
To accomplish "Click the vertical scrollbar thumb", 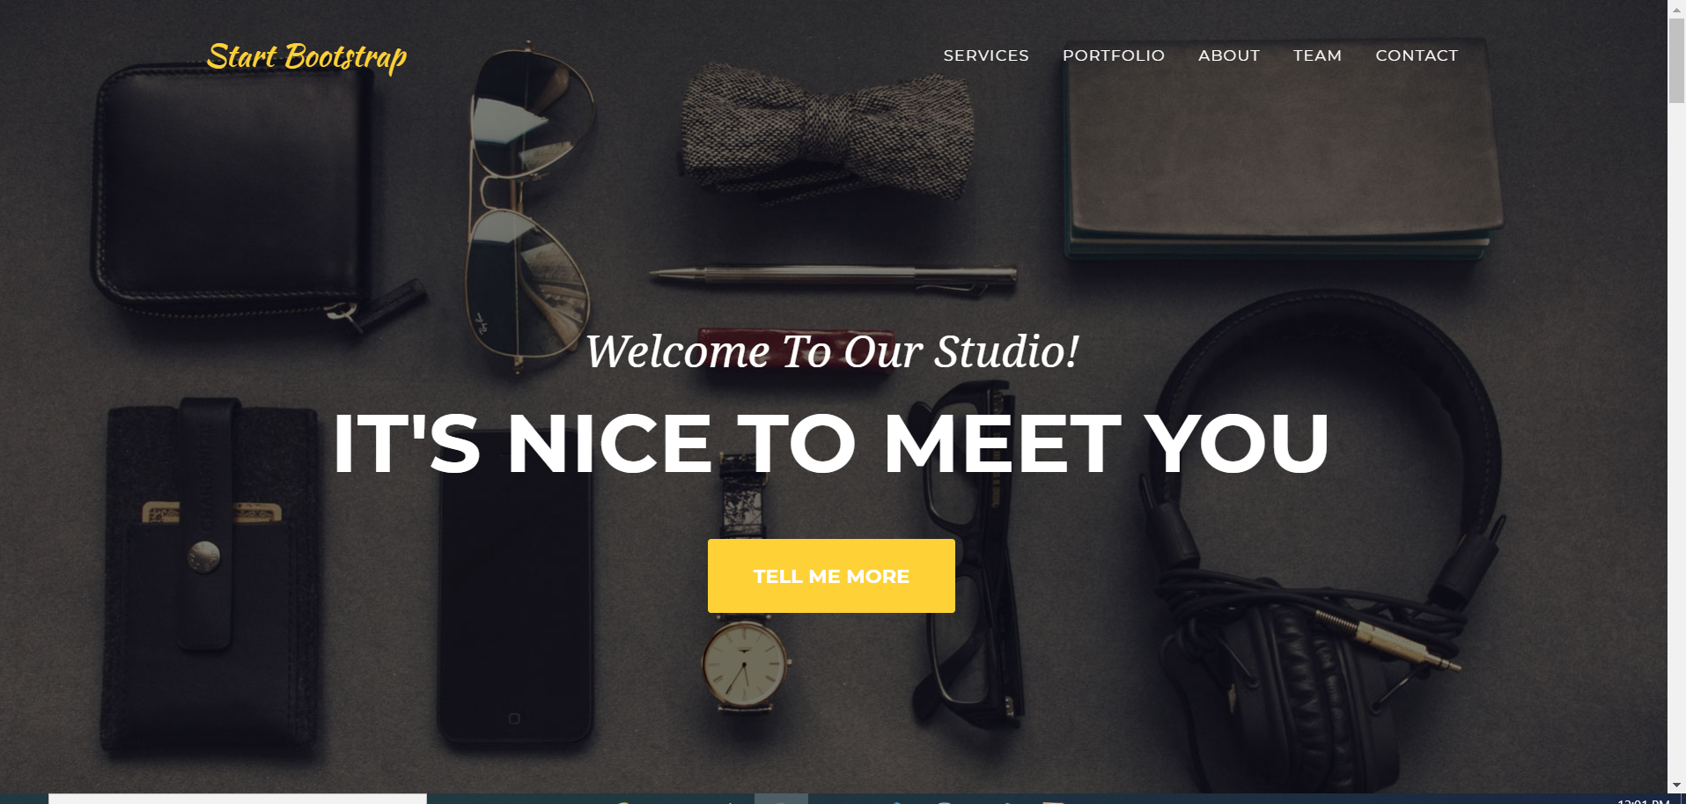I will click(x=1676, y=61).
